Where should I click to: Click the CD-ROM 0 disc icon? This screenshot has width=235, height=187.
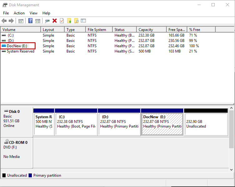[6, 142]
